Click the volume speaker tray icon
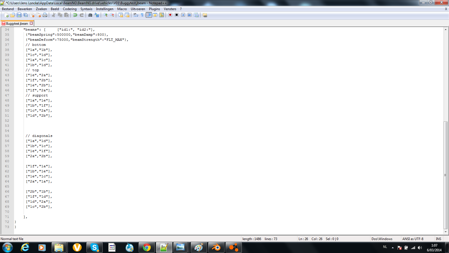Viewport: 449px width, 253px height. click(420, 248)
